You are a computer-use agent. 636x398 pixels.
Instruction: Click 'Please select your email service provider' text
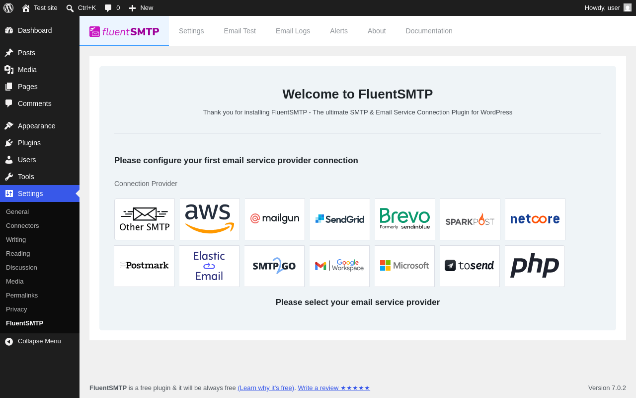tap(358, 302)
